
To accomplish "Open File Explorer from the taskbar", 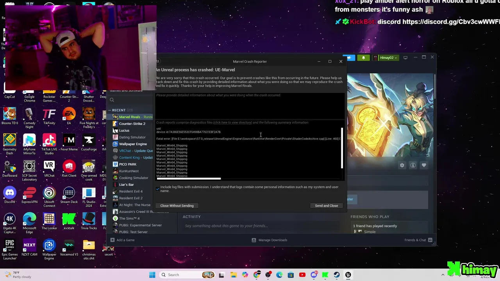I will point(233,275).
